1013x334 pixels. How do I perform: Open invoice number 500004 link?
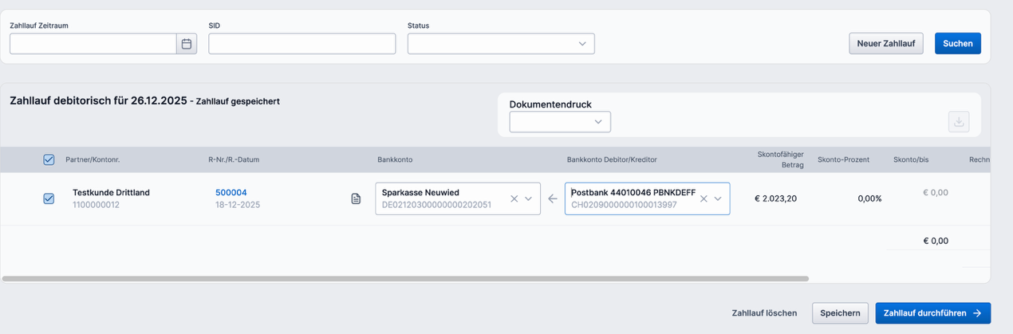(231, 192)
